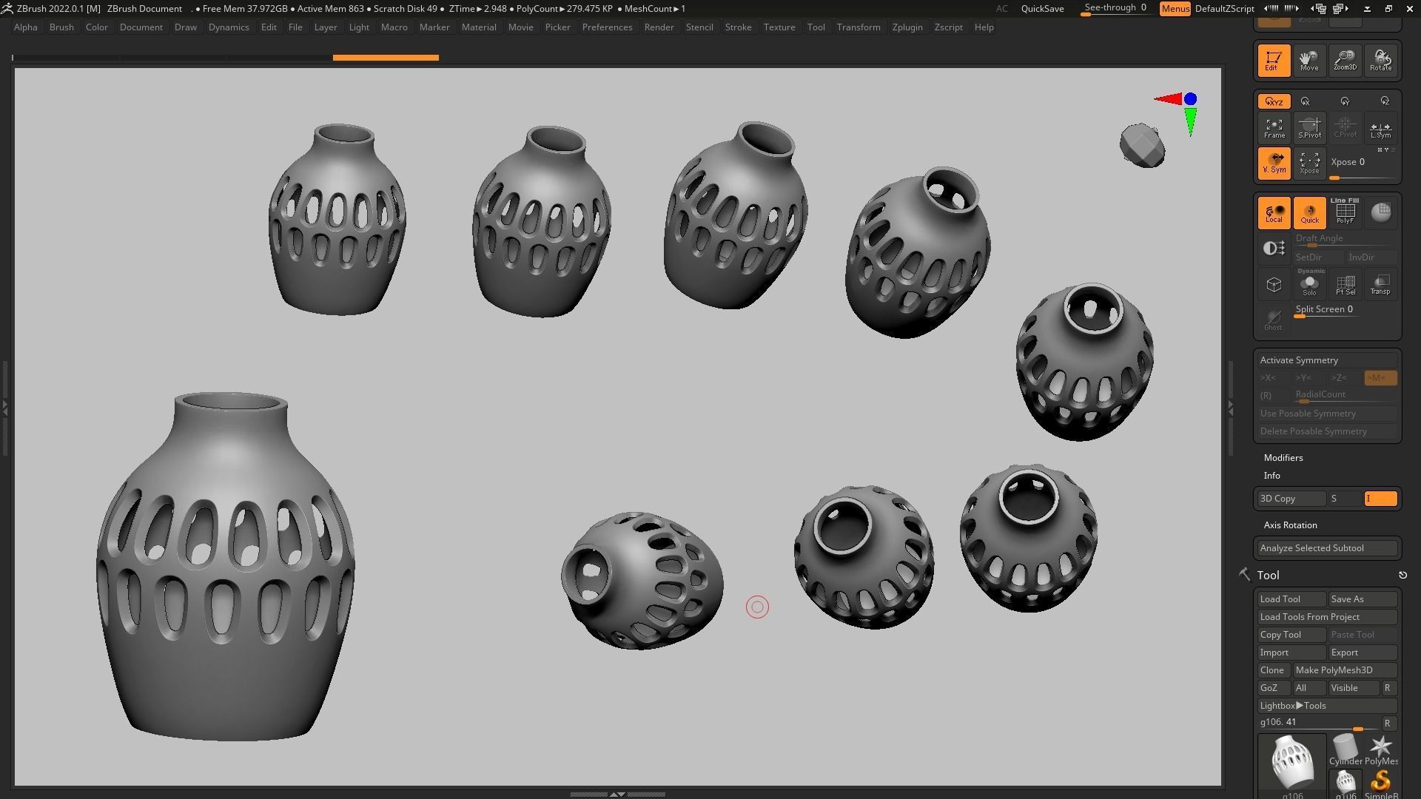Toggle PolyF line fill display
Image resolution: width=1421 pixels, height=799 pixels.
click(x=1345, y=212)
